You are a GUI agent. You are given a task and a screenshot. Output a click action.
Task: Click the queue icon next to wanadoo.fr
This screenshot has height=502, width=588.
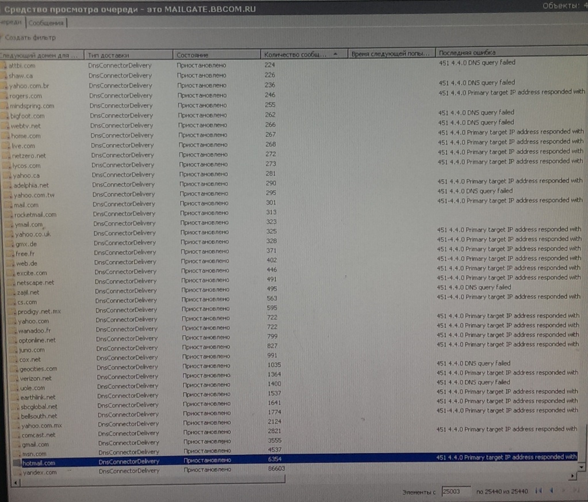(13, 330)
